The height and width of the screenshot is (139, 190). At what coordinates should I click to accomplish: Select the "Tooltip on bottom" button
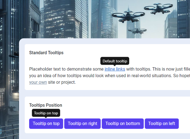pos(123,124)
